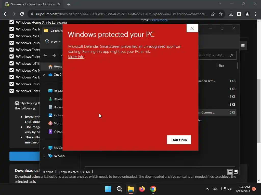Expand the OneDrive tree node
261x195 pixels.
44,75
